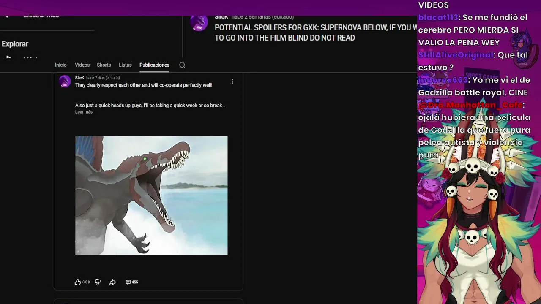Click the 'POTENTIAL SPOILERS FOR GXK' post text

click(316, 33)
